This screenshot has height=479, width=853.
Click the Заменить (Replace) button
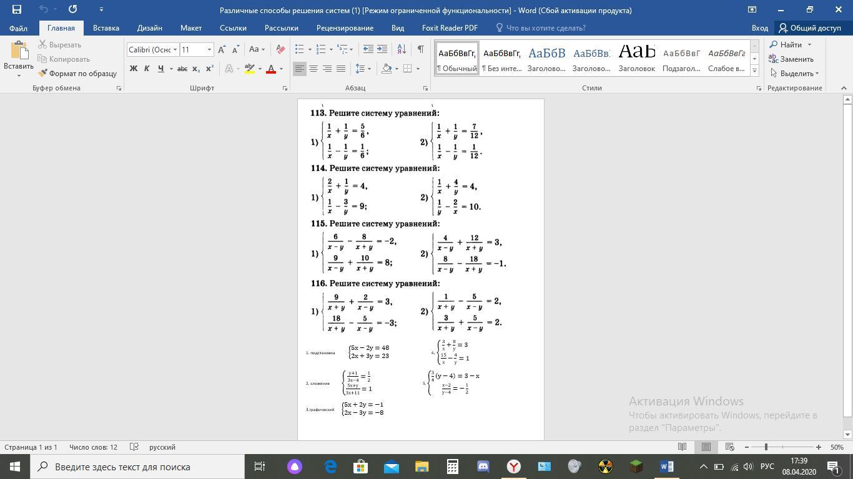tap(791, 59)
